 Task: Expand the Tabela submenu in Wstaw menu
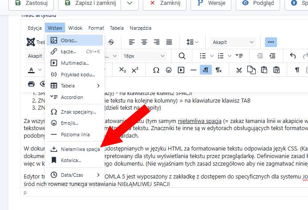click(x=74, y=86)
